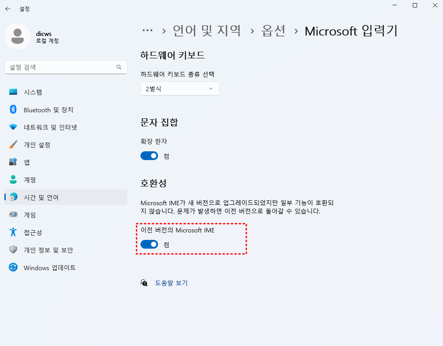Open the 도움말 보기 link
This screenshot has height=346, width=443.
point(172,283)
